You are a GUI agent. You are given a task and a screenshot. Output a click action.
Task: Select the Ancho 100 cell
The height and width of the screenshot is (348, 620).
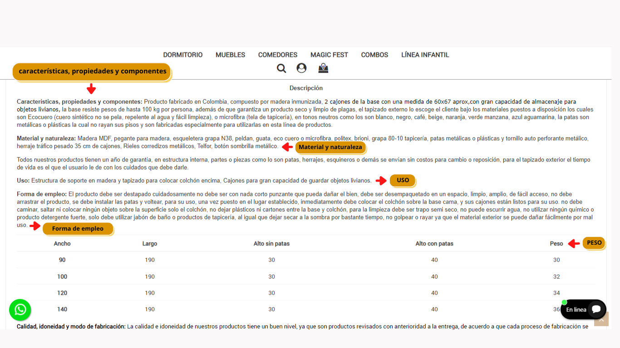[x=62, y=276]
